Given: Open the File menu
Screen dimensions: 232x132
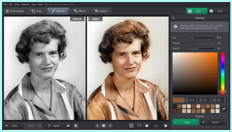Looking at the screenshot, I should [x=5, y=4].
